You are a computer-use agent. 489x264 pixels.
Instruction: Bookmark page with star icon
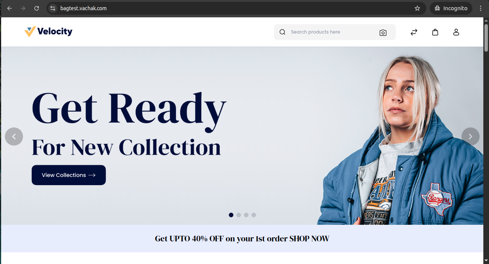pyautogui.click(x=417, y=8)
